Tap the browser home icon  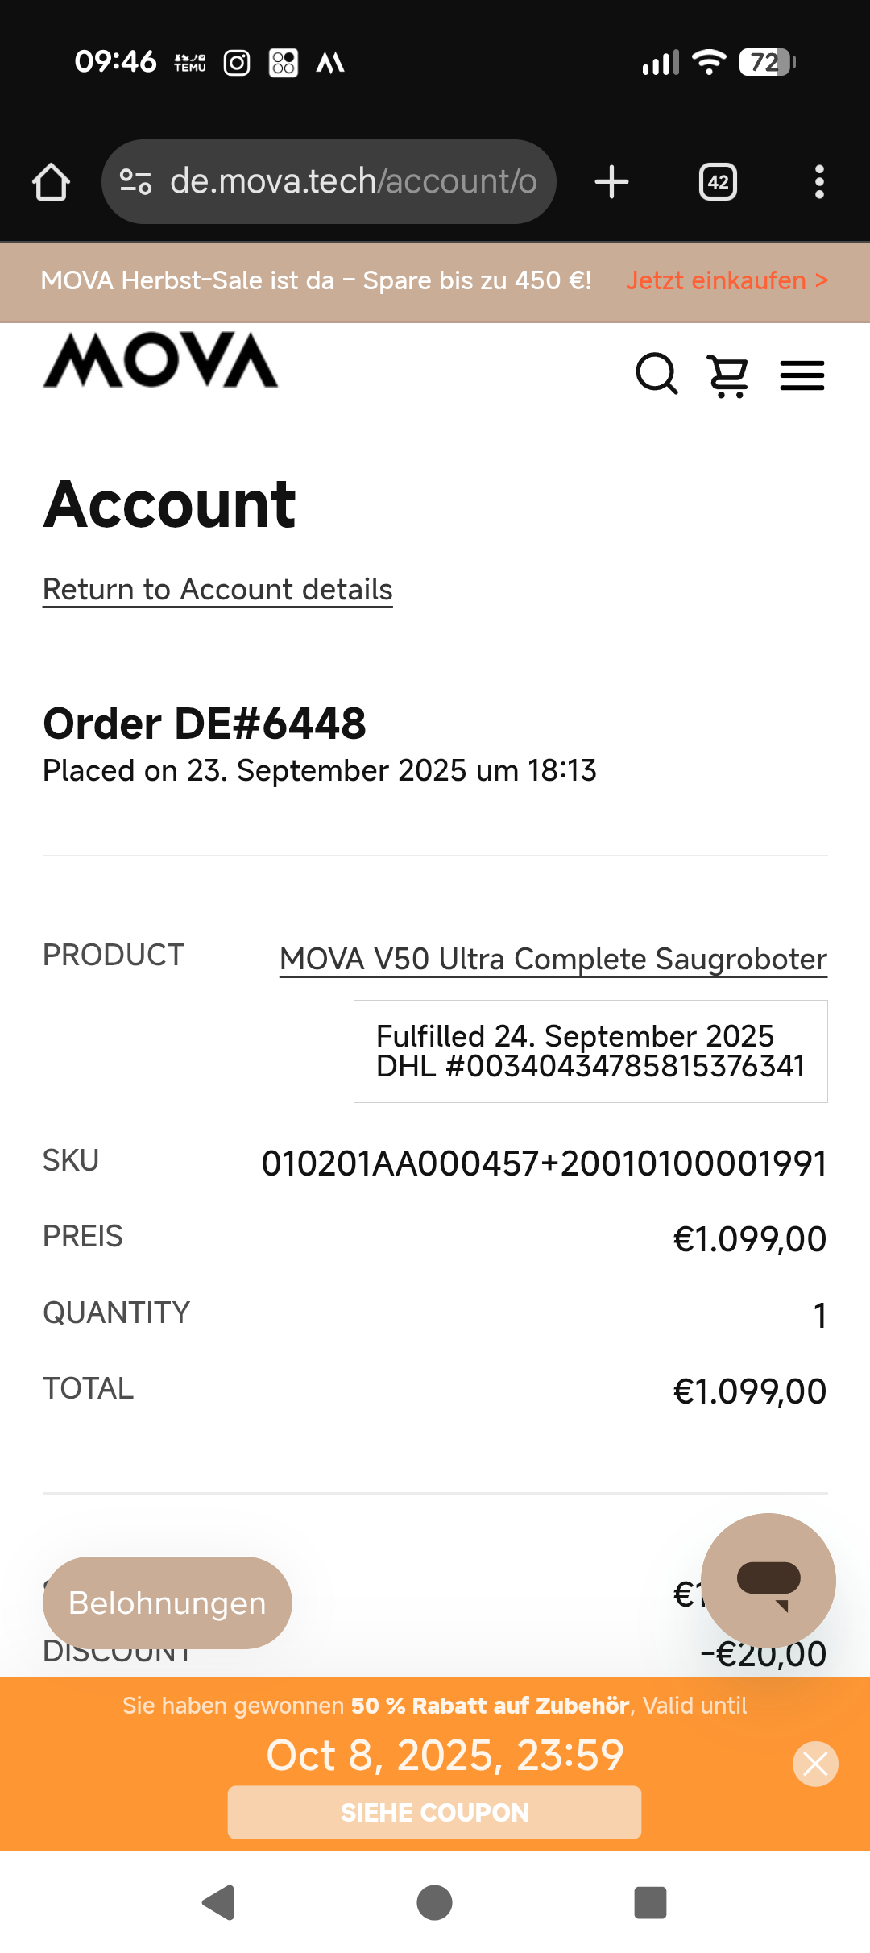(51, 182)
